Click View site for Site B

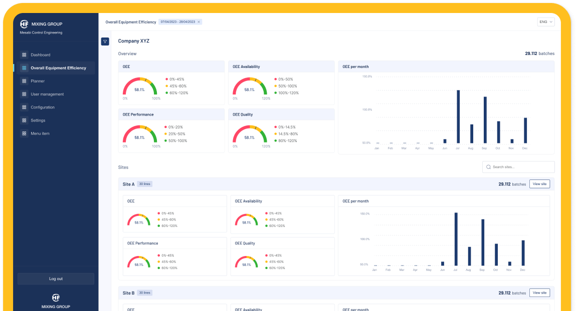tap(540, 292)
